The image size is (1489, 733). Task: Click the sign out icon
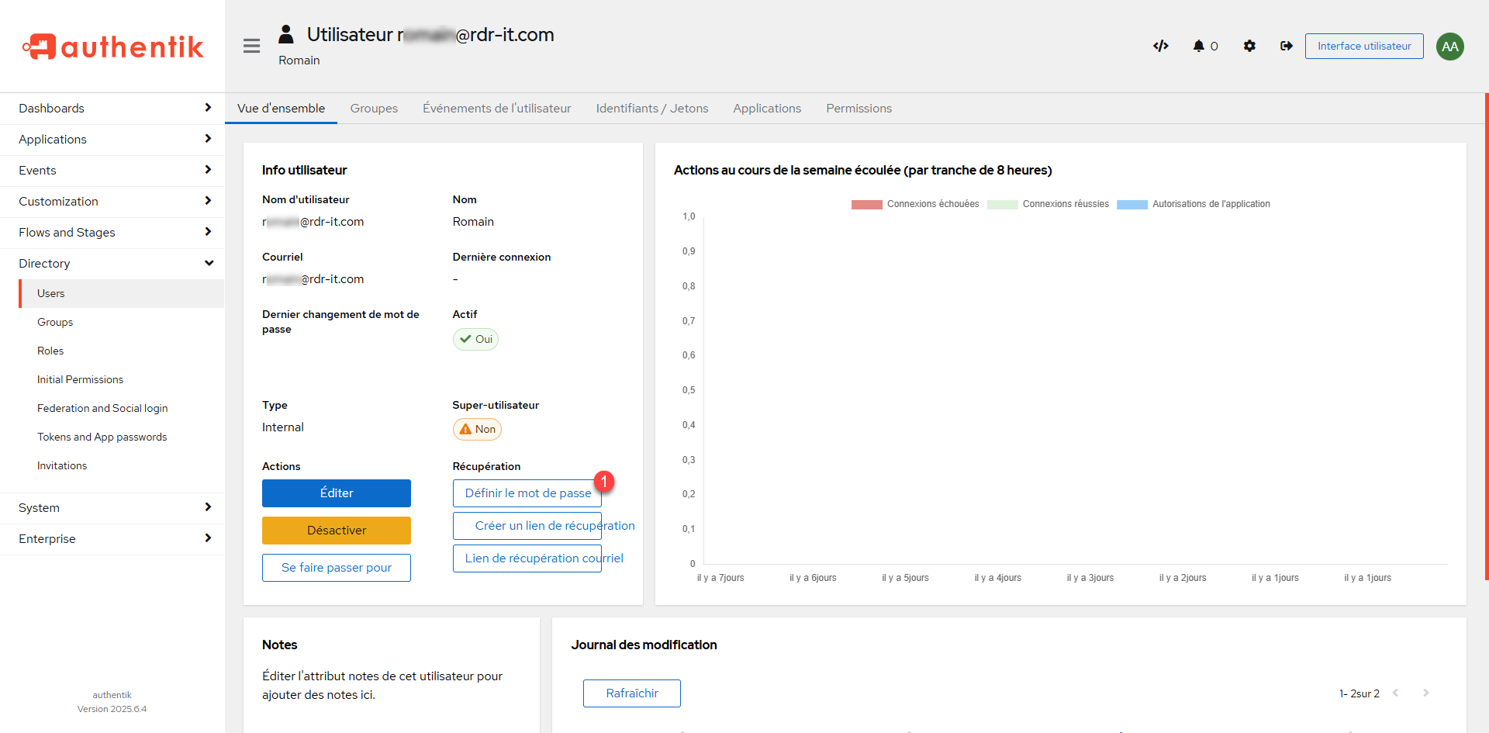coord(1287,46)
